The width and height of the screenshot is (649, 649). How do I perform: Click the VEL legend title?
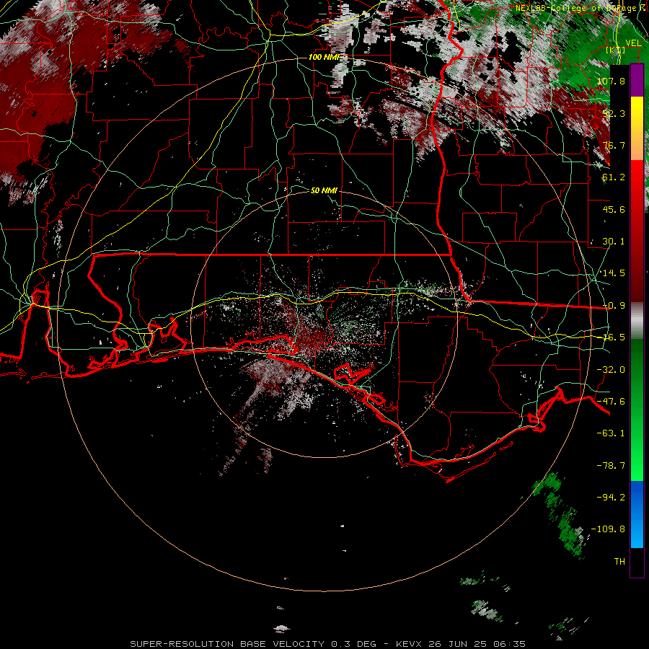click(x=633, y=43)
